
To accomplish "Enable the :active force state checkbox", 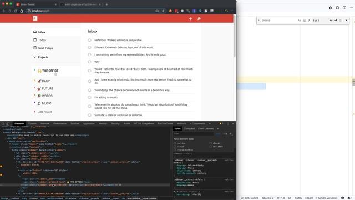I will tap(175, 143).
